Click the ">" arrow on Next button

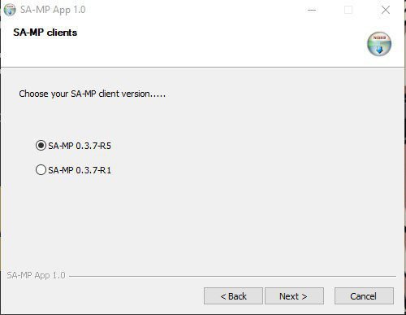[304, 296]
